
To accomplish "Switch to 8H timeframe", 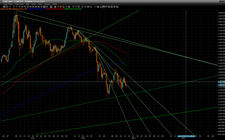I will pos(39,7).
